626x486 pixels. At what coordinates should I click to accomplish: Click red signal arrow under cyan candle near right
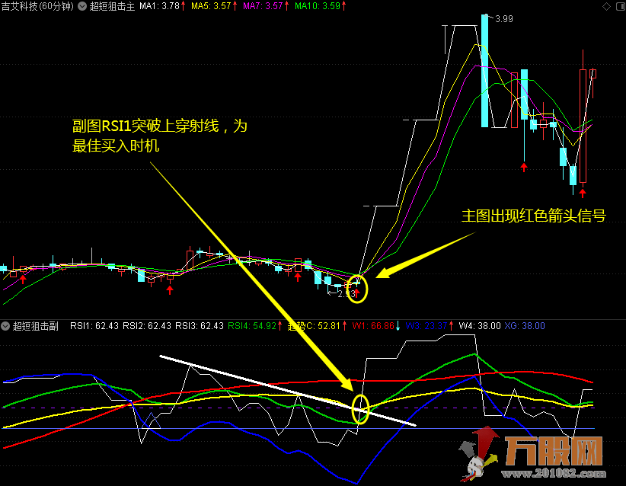pos(524,167)
